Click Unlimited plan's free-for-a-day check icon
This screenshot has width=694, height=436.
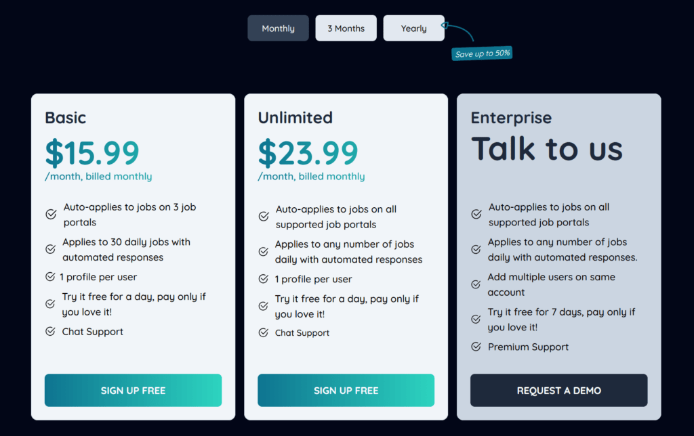[x=264, y=306]
